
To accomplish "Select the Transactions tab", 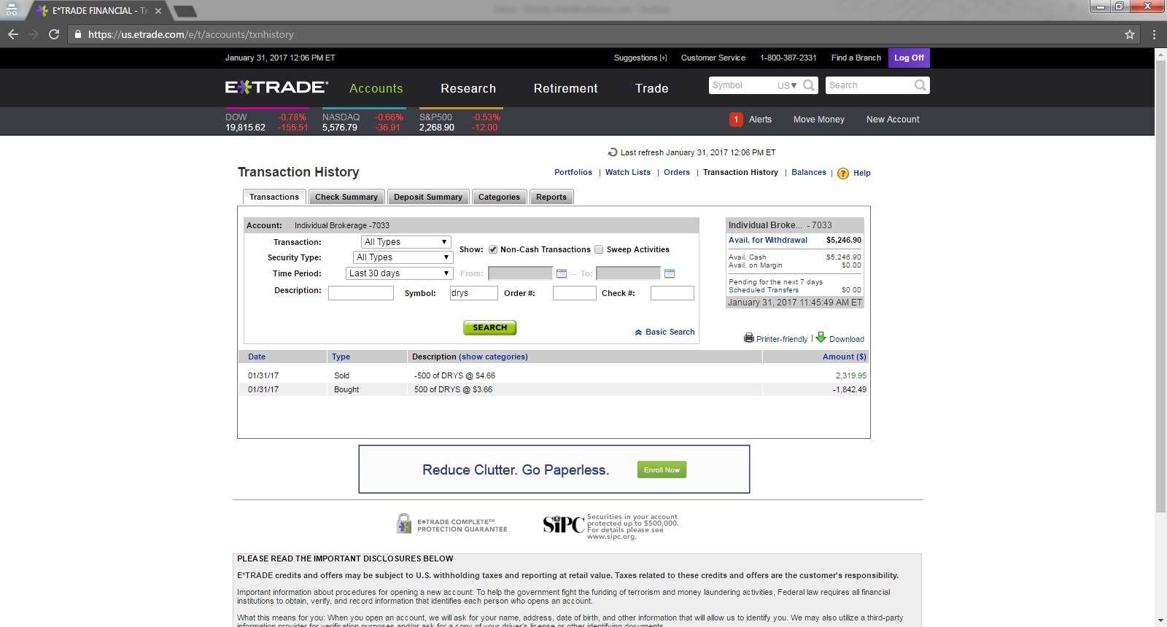I will tap(274, 197).
